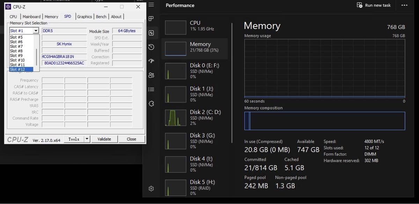Collapse the Slot #1 combo box arrow
419x204 pixels.
coord(36,31)
